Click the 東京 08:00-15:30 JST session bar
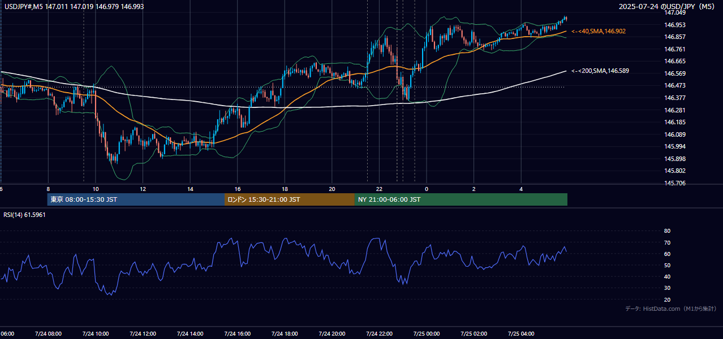The width and height of the screenshot is (723, 339). [x=136, y=199]
